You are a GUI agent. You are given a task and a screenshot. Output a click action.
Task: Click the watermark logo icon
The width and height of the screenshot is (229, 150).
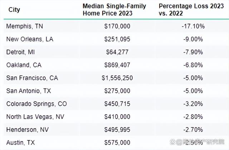(172, 141)
